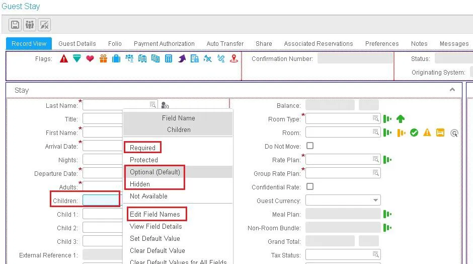Click the toolbar icon with an X mark

pos(44,25)
